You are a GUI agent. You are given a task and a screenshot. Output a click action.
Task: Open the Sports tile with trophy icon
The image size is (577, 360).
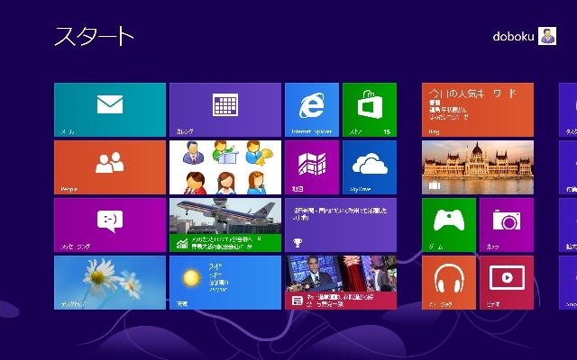(x=341, y=225)
